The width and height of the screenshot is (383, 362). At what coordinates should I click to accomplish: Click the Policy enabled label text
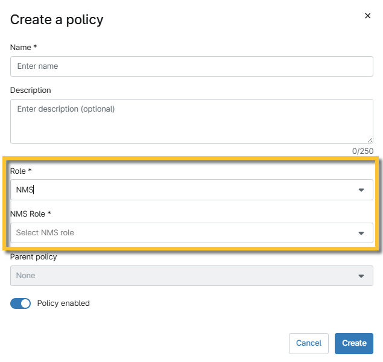(63, 303)
